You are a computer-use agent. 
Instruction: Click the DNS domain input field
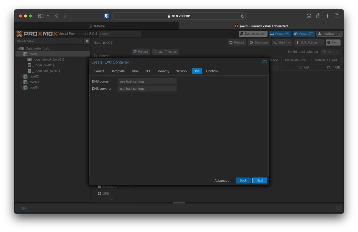[147, 81]
